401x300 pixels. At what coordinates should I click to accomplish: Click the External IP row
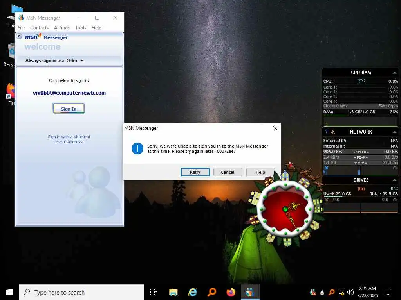click(x=361, y=141)
